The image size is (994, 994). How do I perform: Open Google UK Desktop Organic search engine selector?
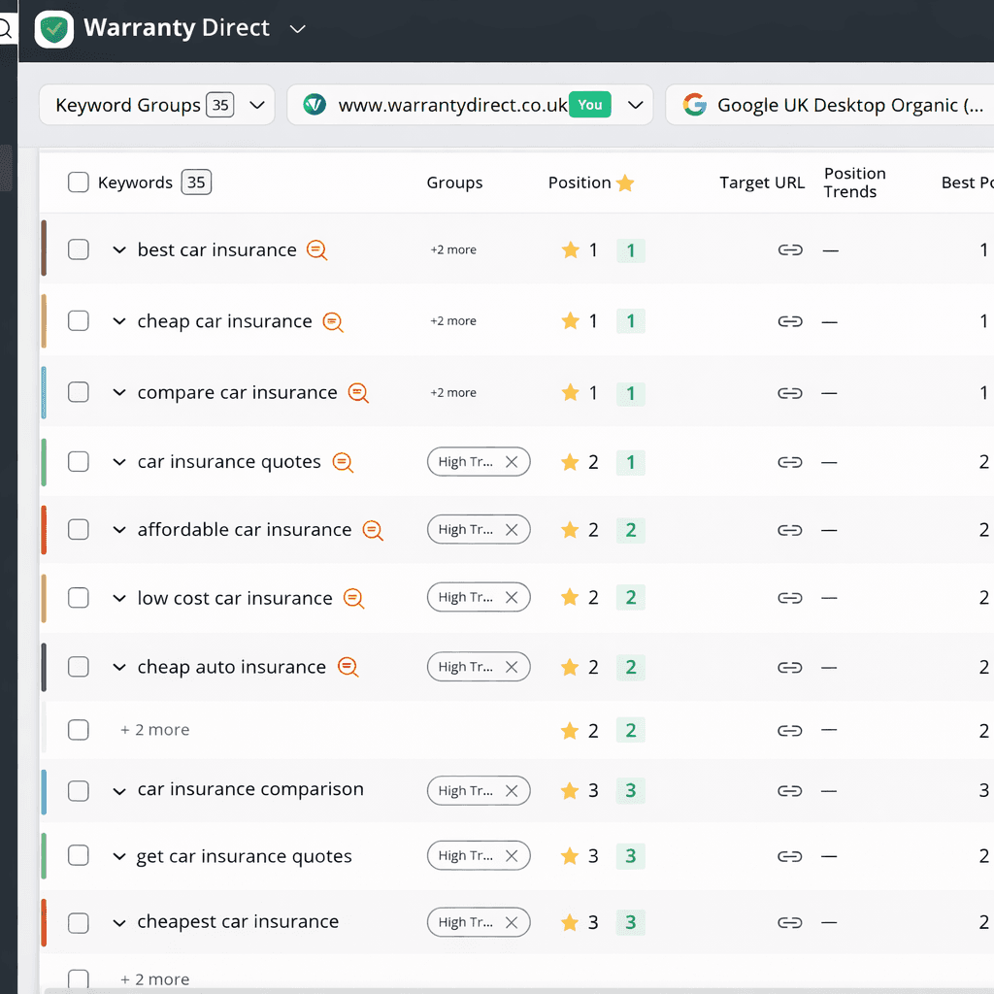(830, 105)
